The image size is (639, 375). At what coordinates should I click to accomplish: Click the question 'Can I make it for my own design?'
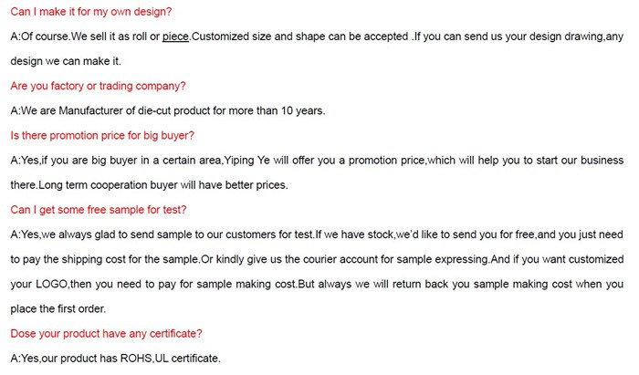(x=91, y=11)
